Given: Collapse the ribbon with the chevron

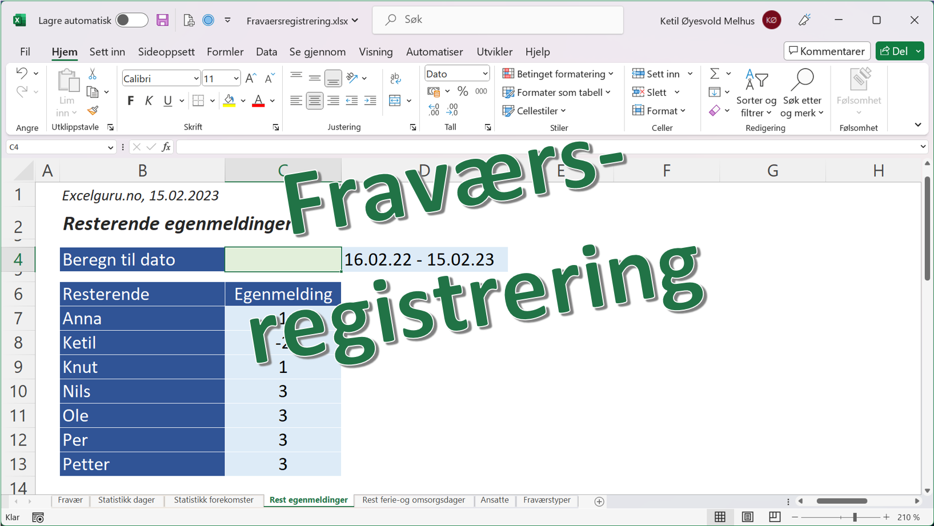Looking at the screenshot, I should pyautogui.click(x=917, y=125).
